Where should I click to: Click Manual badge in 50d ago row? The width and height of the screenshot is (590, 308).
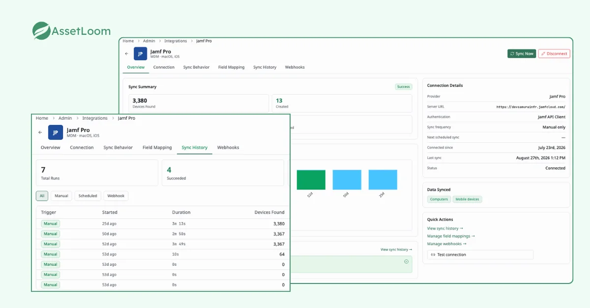[x=50, y=234]
